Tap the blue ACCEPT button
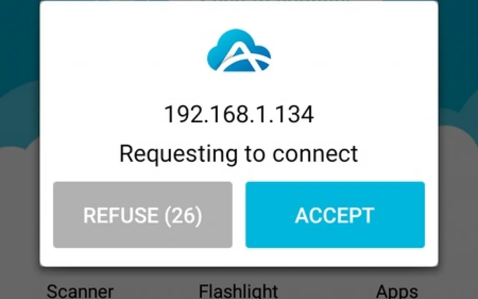Image resolution: width=478 pixels, height=299 pixels. 335,215
